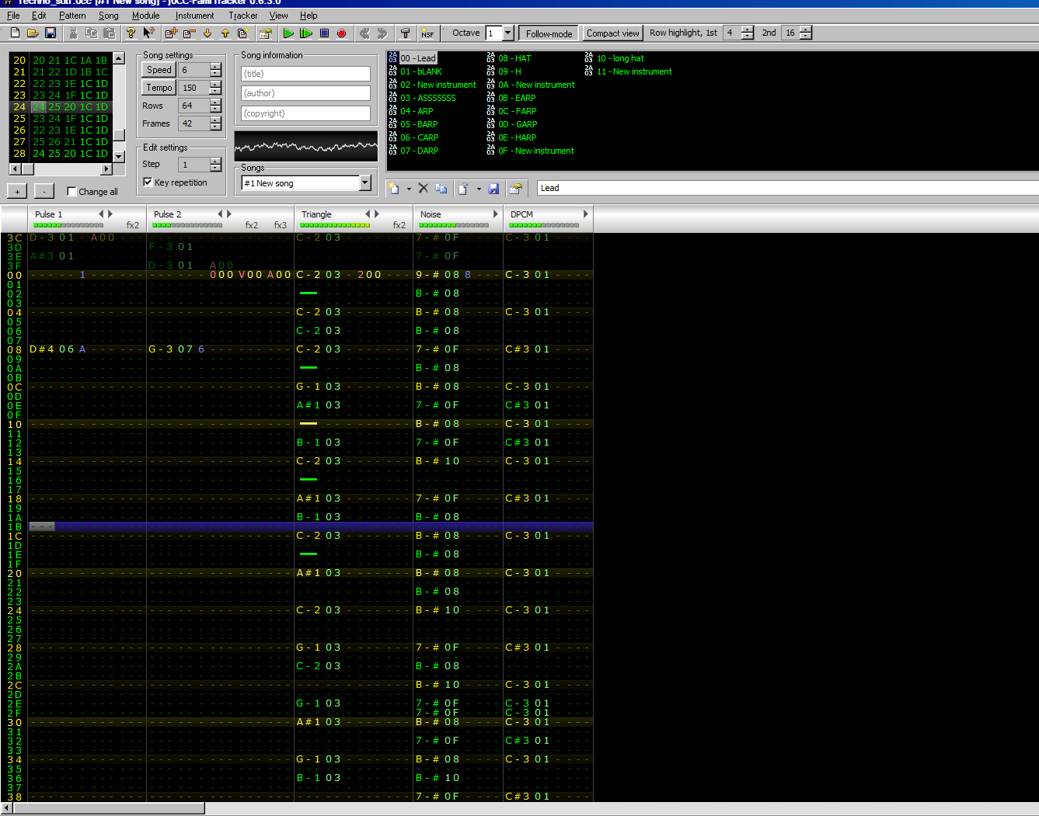The height and width of the screenshot is (816, 1039).
Task: Stop playback with the blue square button
Action: coord(324,33)
